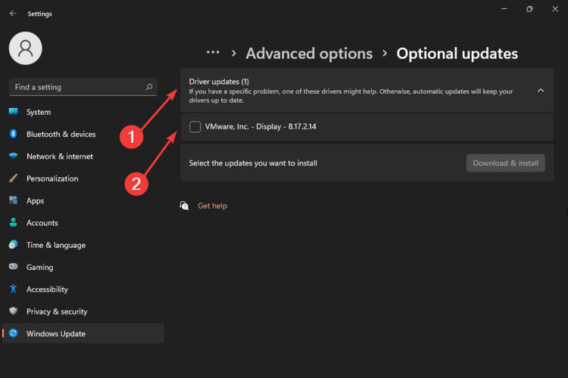The image size is (568, 378).
Task: Click the Privacy & security shield icon
Action: click(13, 311)
